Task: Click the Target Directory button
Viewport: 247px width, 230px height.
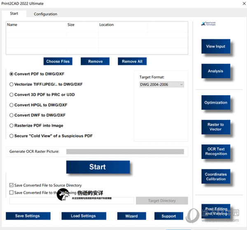Action: 162,201
